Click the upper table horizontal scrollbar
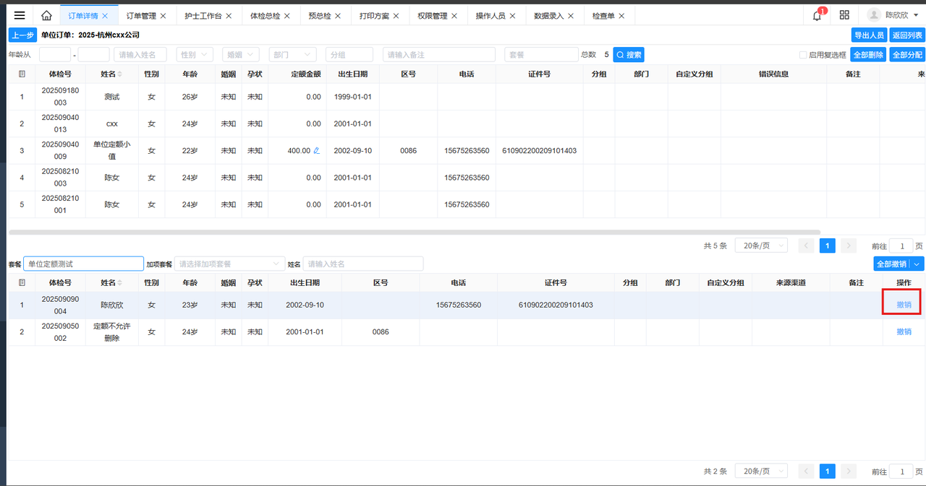Screen dimensions: 926x486 click(x=414, y=233)
